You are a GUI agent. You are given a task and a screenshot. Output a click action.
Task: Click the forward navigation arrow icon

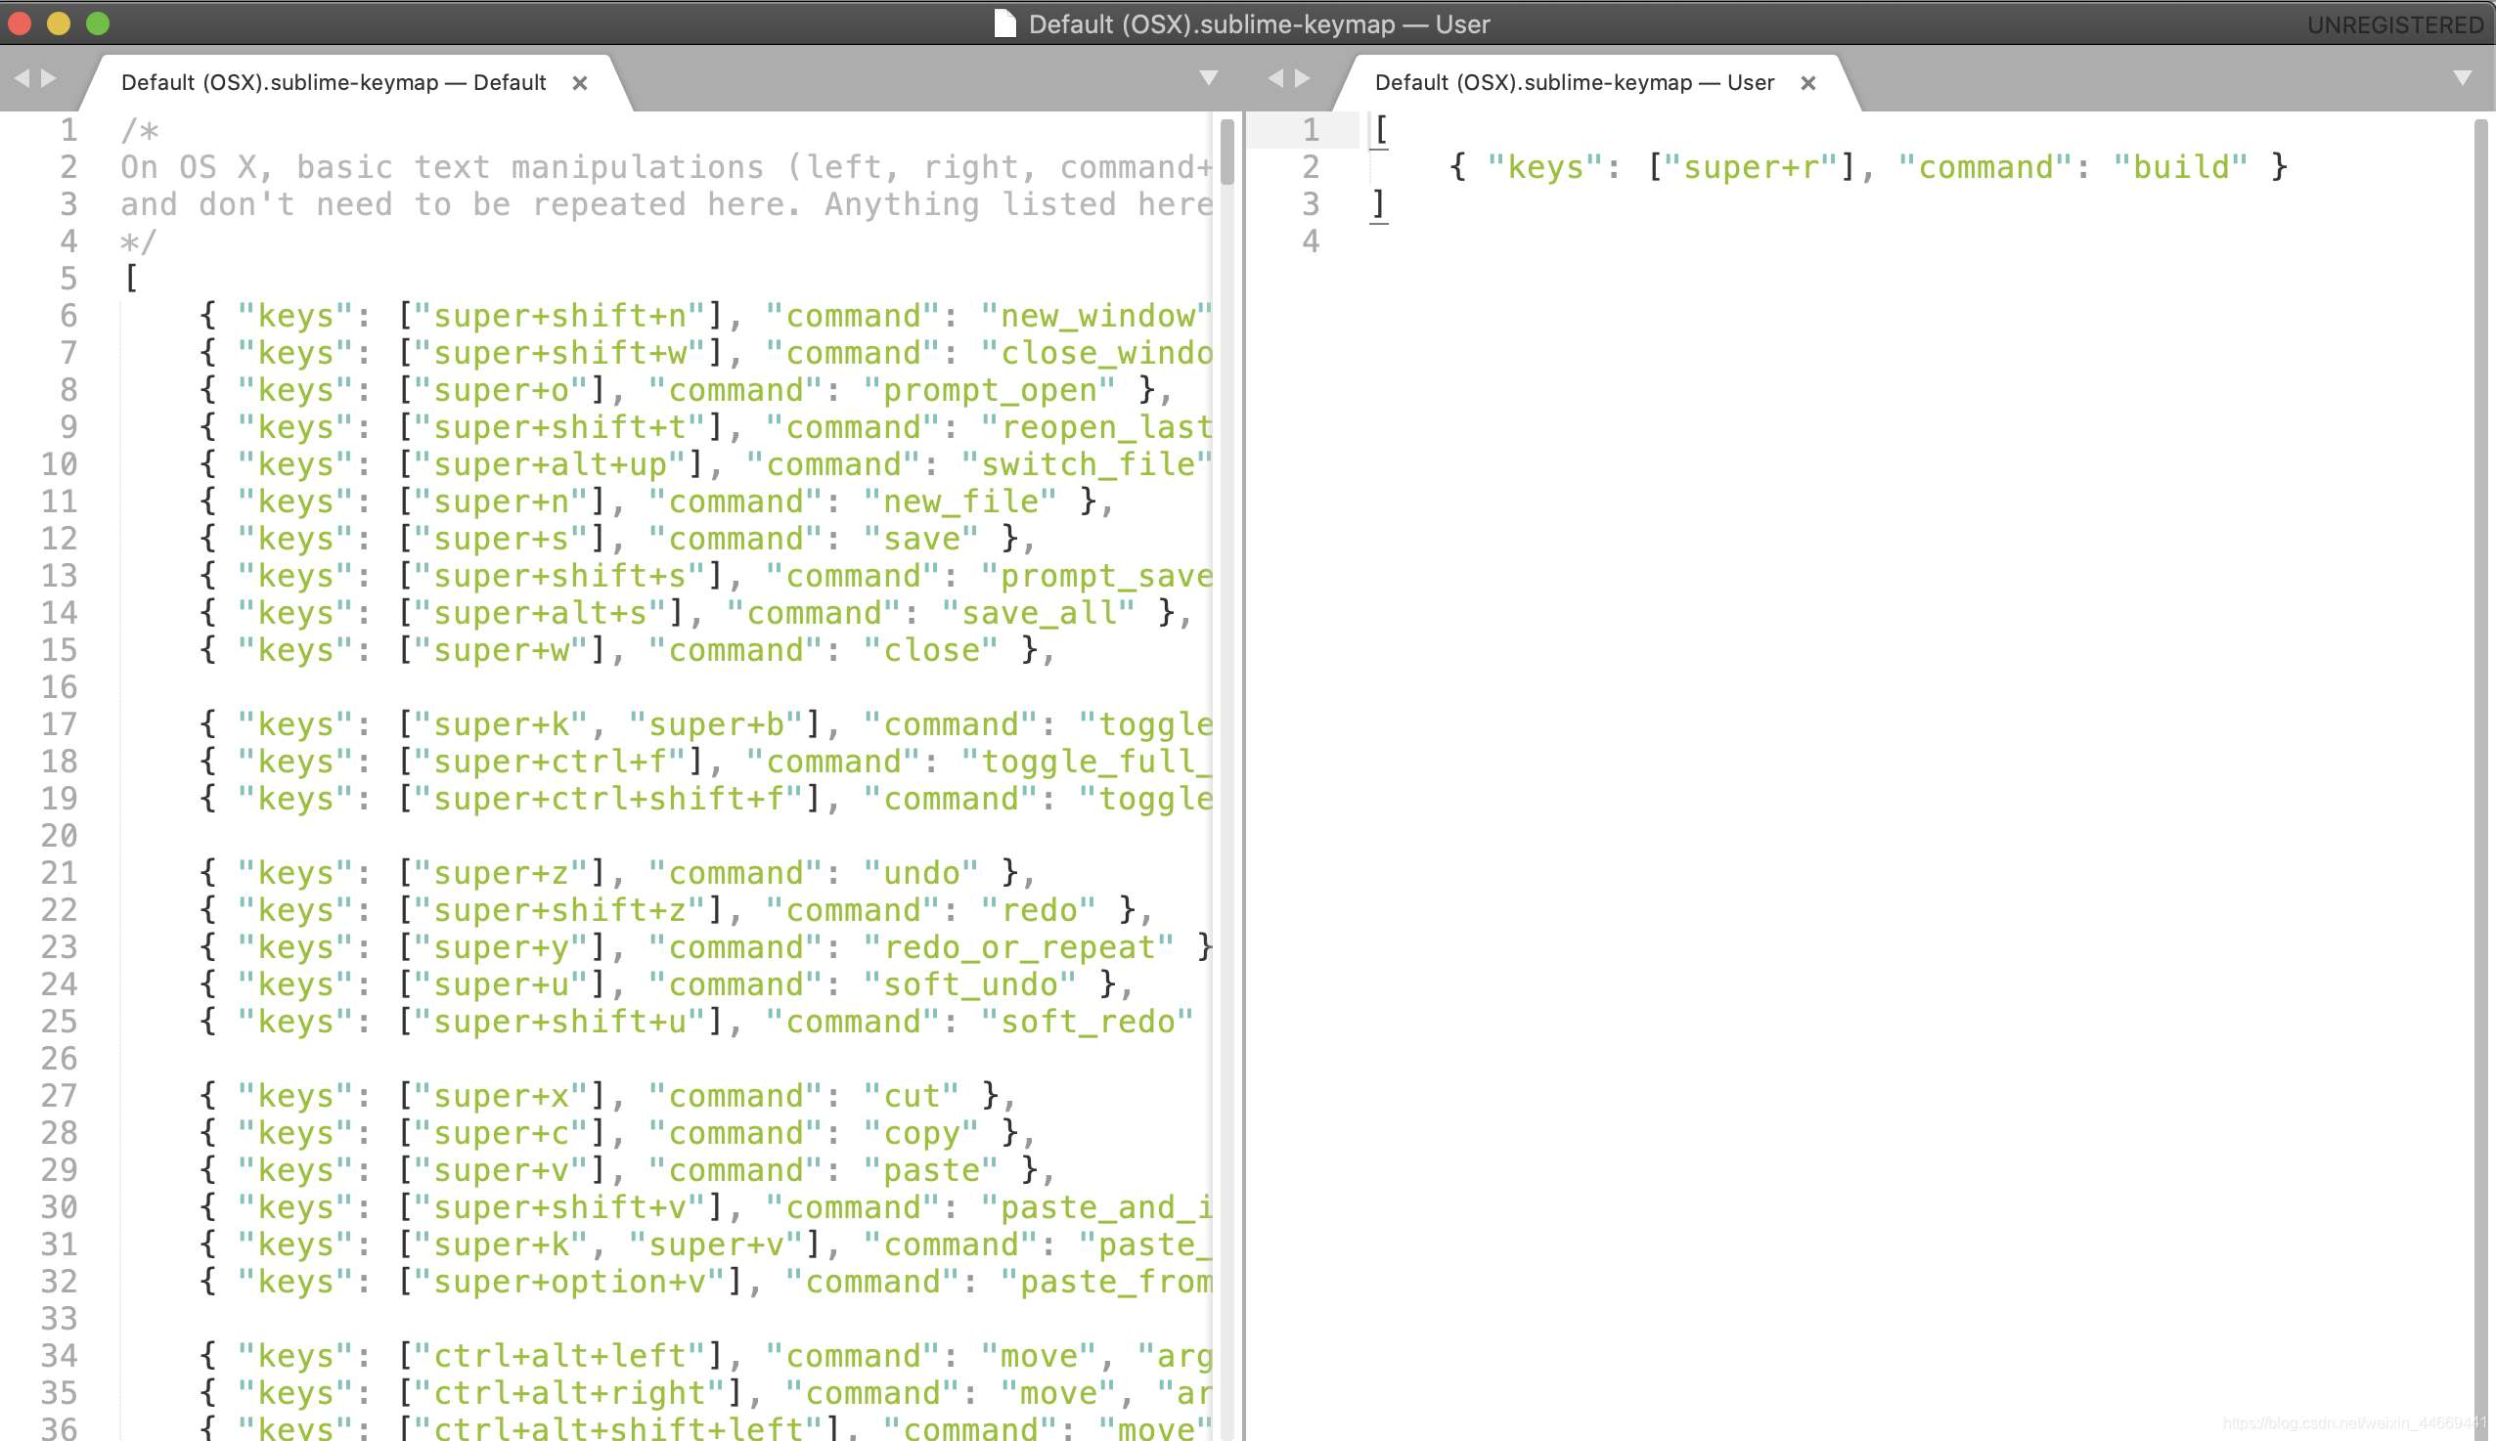[x=50, y=80]
